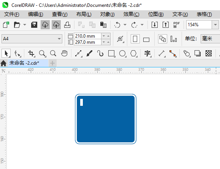Click the auto-fit page icon
The height and width of the screenshot is (169, 220).
tap(120, 39)
